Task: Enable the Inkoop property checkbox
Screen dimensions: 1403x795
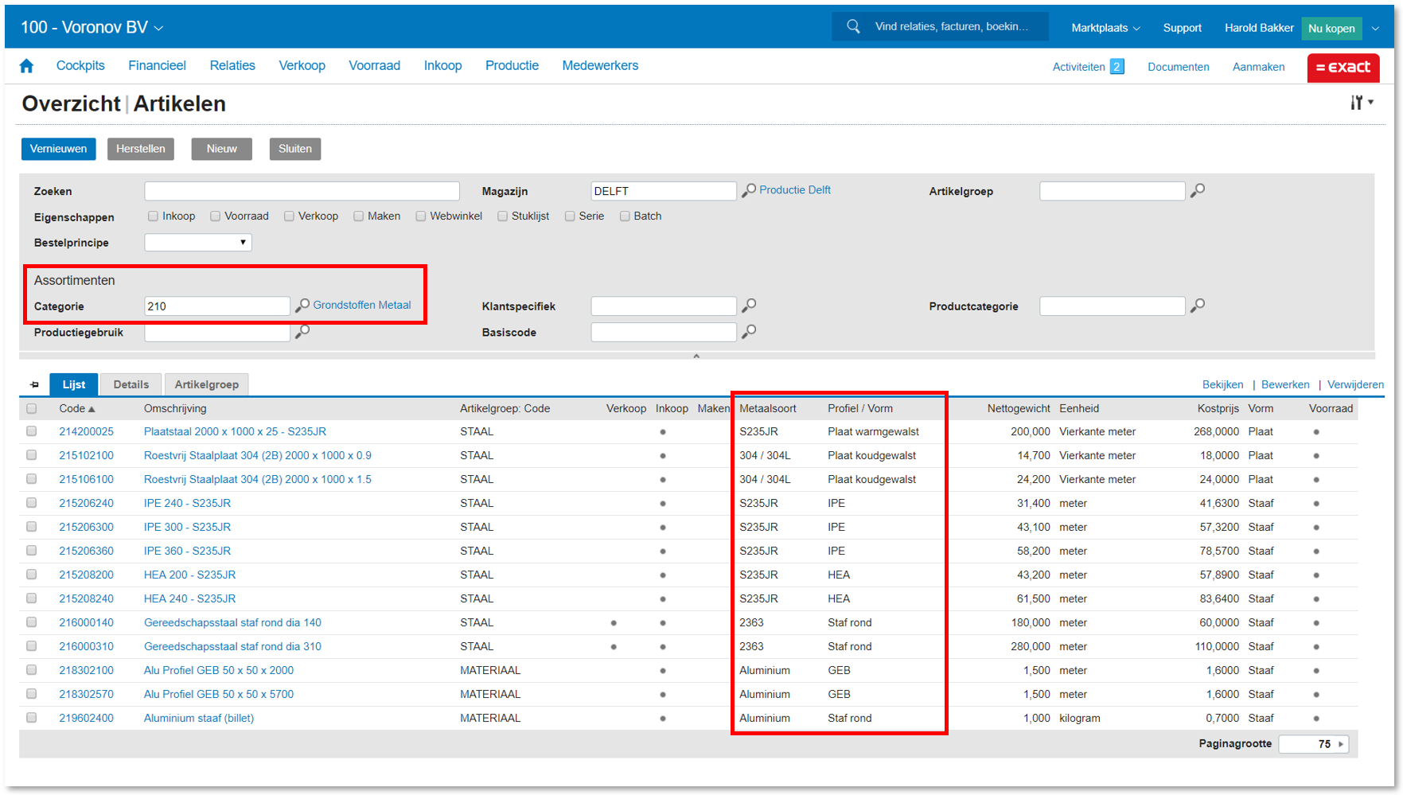Action: point(153,216)
